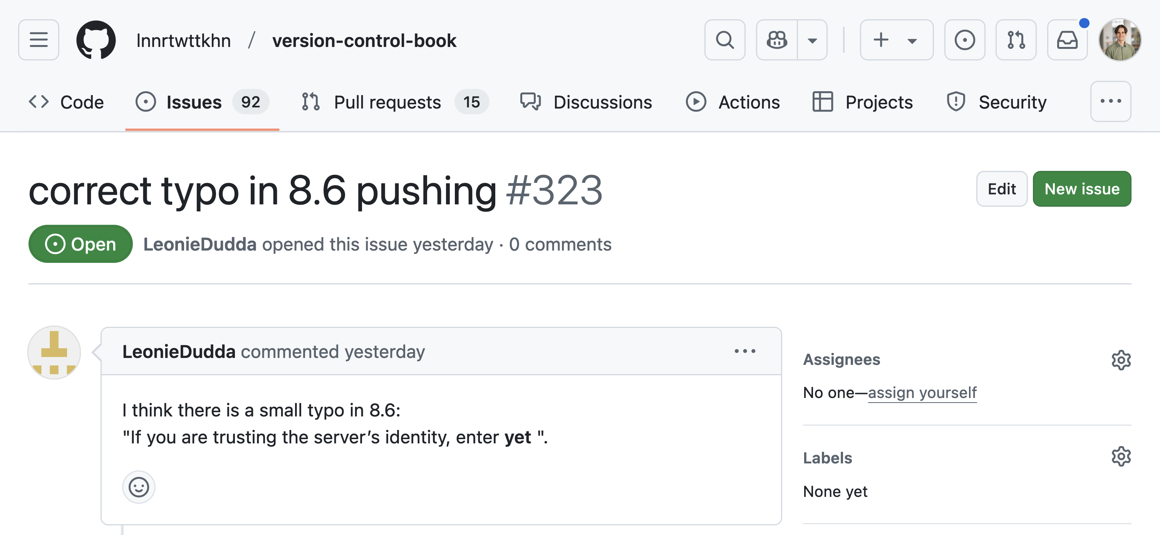Open the search icon button
Image resolution: width=1160 pixels, height=535 pixels.
tap(724, 40)
